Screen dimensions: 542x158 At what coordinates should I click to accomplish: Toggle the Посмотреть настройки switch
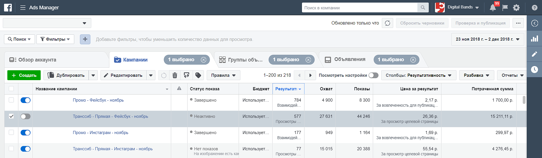(373, 75)
